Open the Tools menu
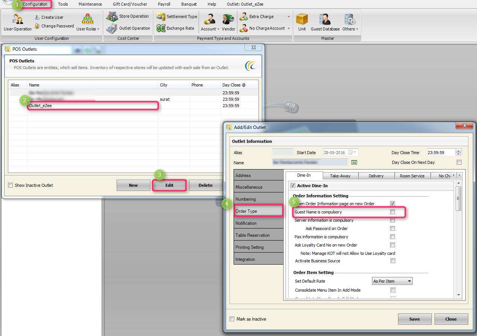Screen dimensions: 477x336 pos(63,4)
